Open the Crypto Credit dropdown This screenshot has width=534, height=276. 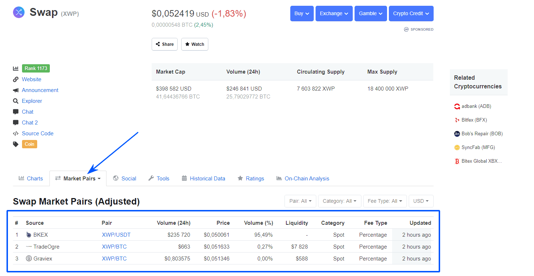[x=411, y=14]
